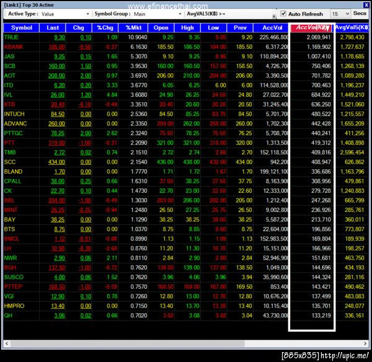Click TRUE's %Mkt value 10.9040

click(x=138, y=37)
